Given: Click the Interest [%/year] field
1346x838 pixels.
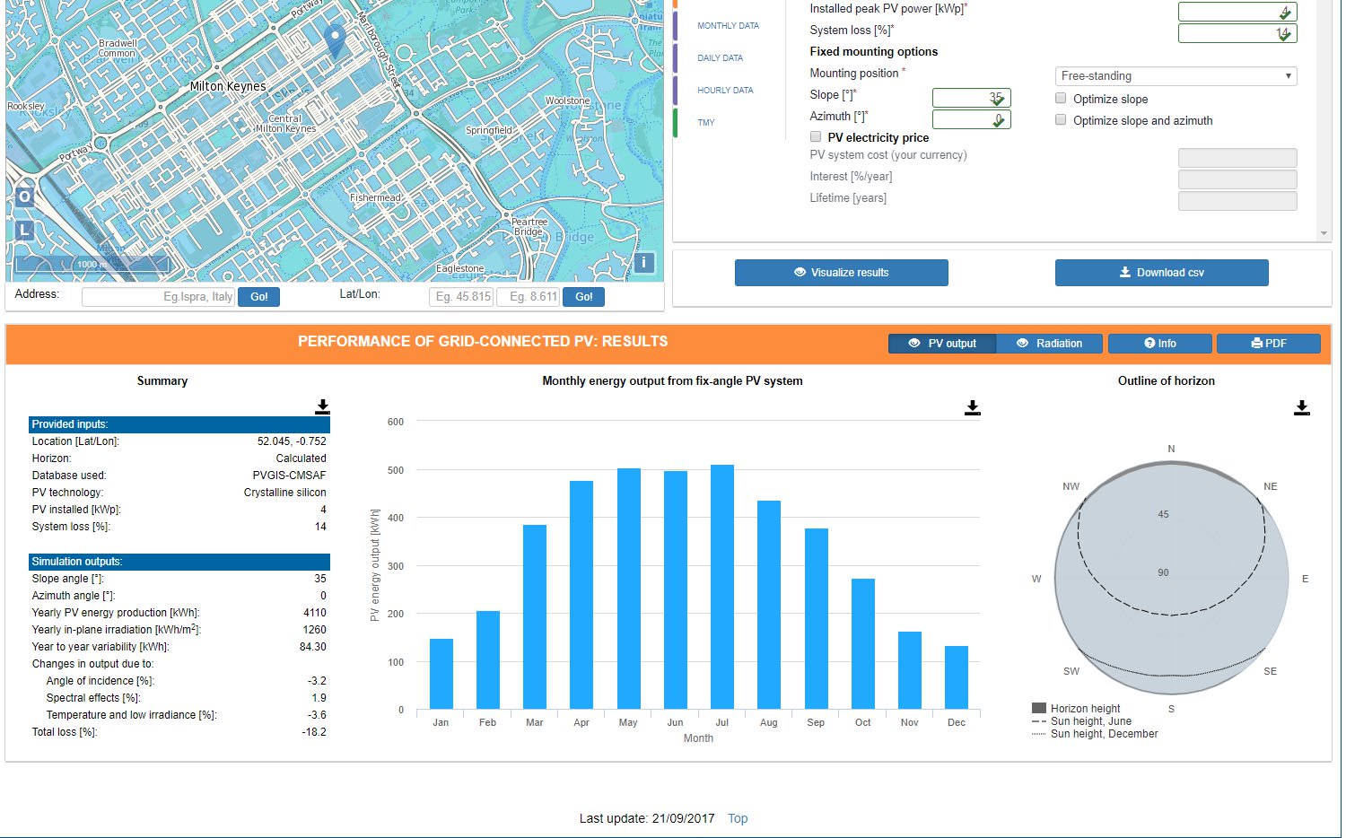Looking at the screenshot, I should tap(1237, 179).
